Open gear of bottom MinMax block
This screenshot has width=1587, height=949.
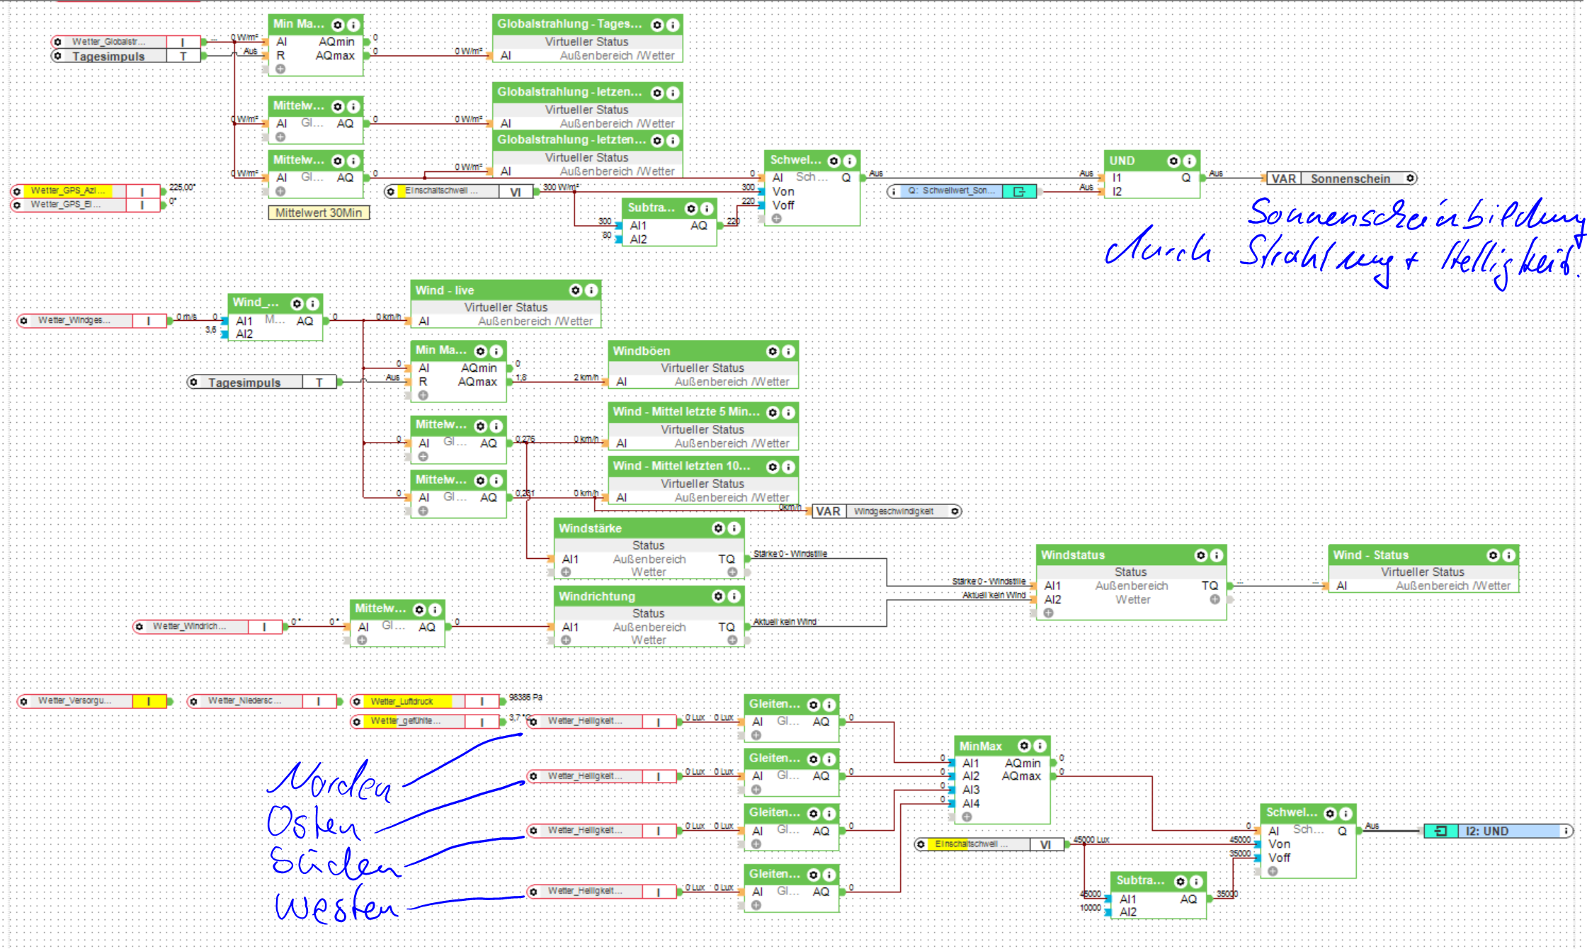(1024, 746)
